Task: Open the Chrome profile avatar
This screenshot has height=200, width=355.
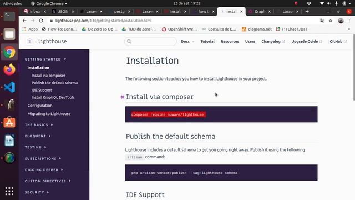Action: pyautogui.click(x=341, y=21)
